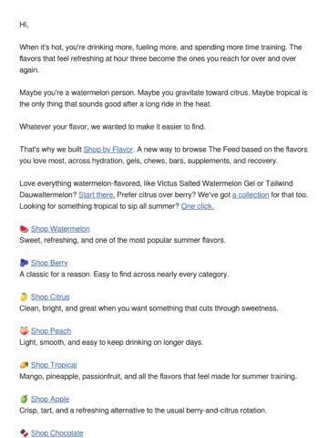Open the Shop Chocolate link

pos(57,433)
